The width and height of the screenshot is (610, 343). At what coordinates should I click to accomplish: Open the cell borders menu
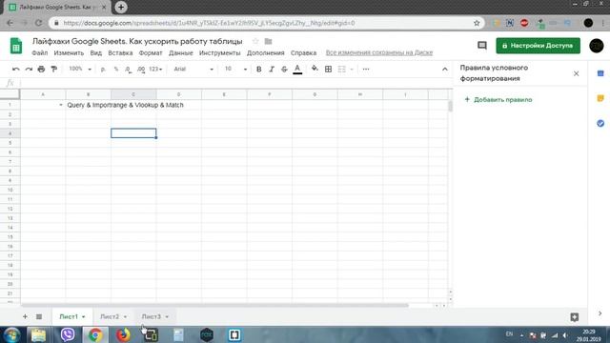(328, 70)
